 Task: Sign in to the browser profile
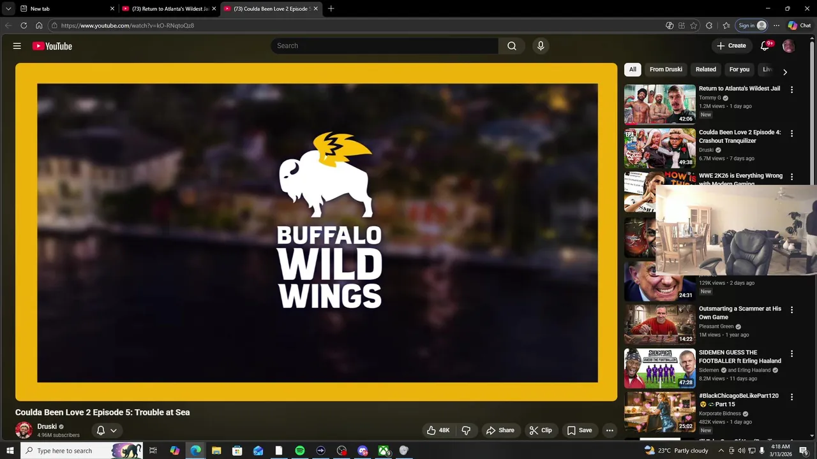[x=752, y=25]
